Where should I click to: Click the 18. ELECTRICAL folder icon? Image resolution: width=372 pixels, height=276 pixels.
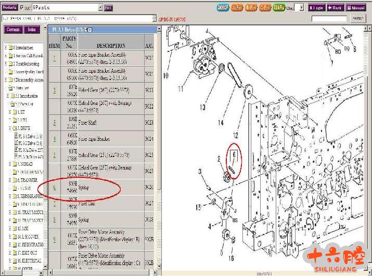pyautogui.click(x=15, y=260)
